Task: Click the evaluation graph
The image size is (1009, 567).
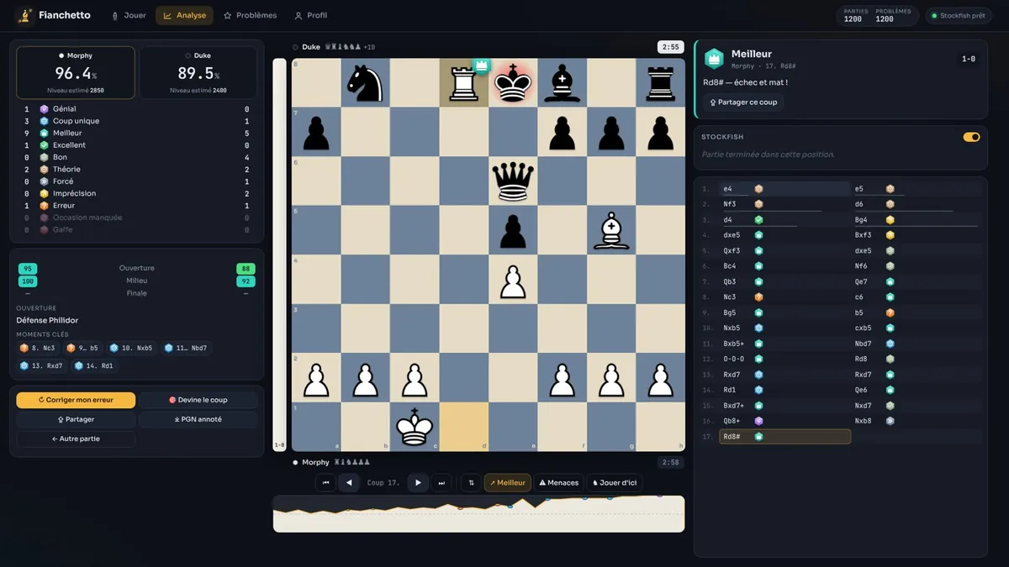Action: [478, 513]
